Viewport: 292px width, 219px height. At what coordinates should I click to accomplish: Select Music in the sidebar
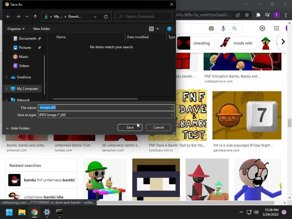pos(23,57)
